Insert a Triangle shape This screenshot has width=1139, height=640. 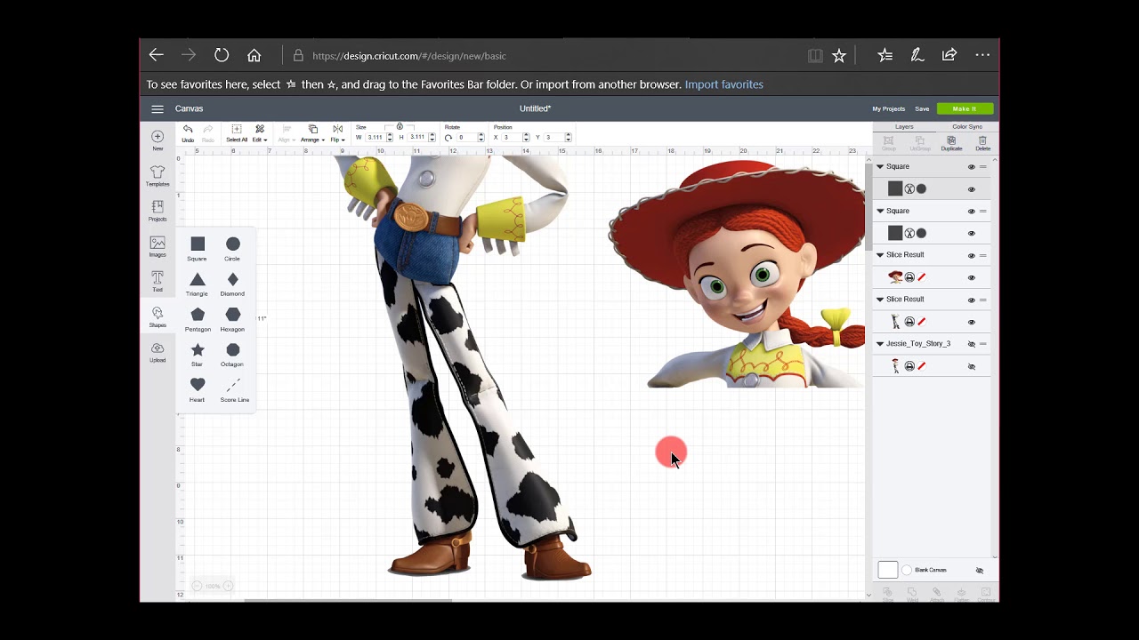click(198, 284)
